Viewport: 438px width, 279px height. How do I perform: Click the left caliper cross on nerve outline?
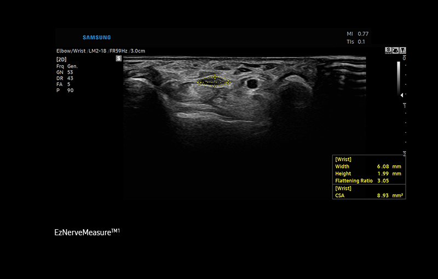coord(199,83)
